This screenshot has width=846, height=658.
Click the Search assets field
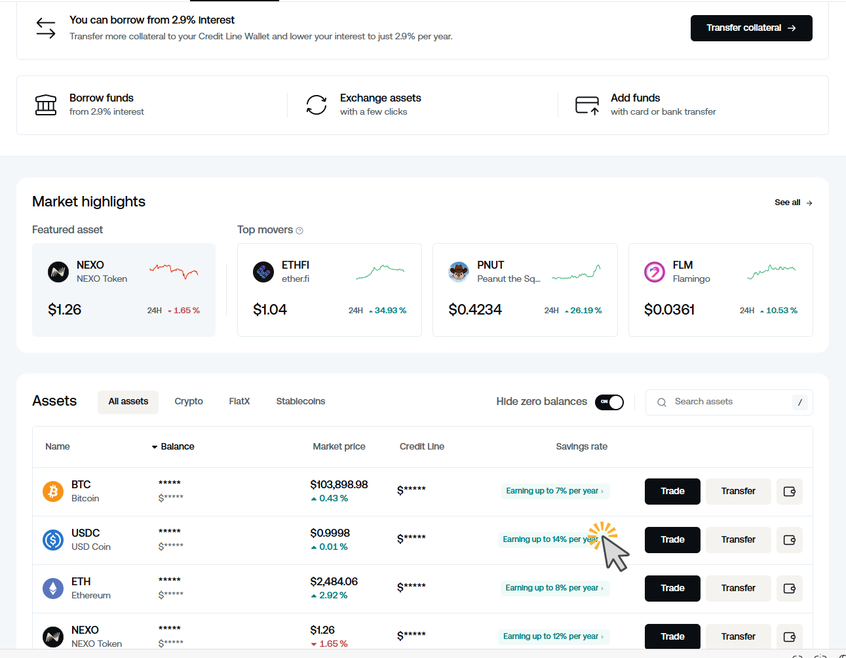727,402
